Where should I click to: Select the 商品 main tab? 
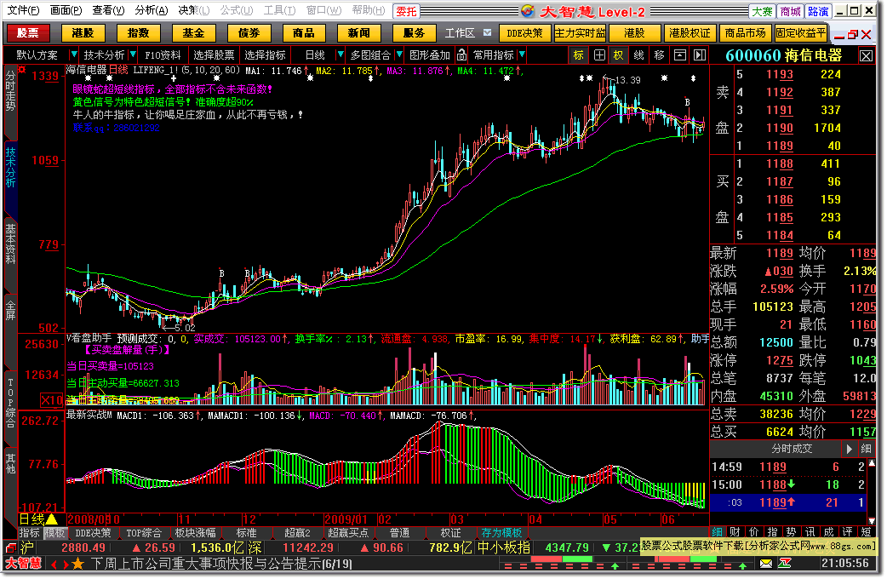303,33
